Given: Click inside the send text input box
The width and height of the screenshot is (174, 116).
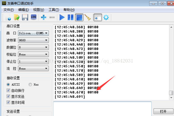Looking at the screenshot, I should click(x=102, y=109).
